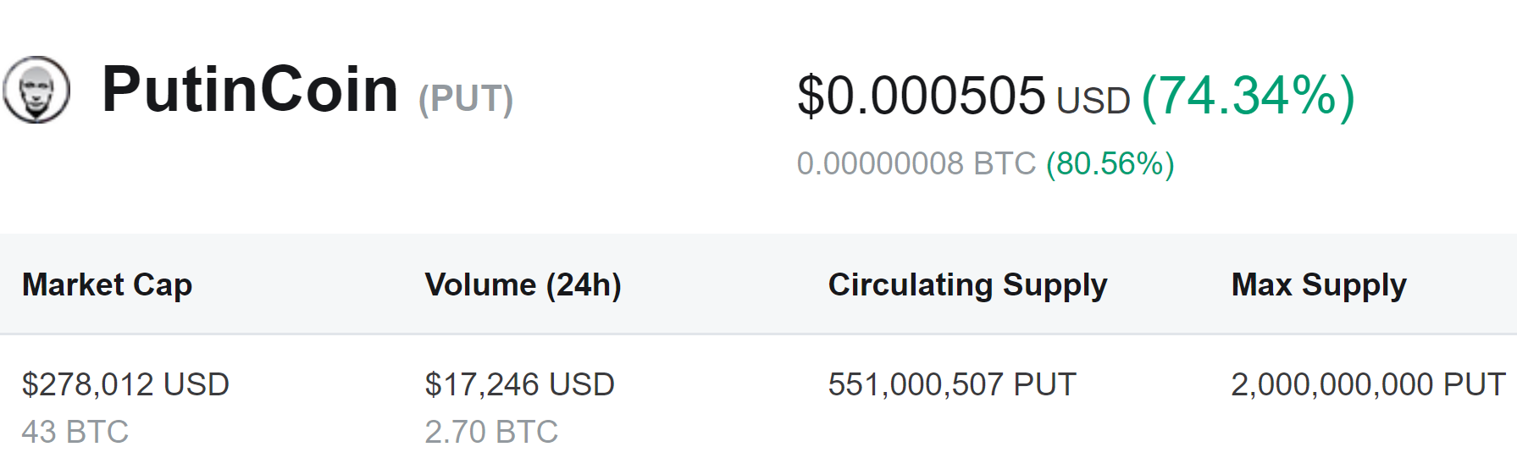1517x458 pixels.
Task: Click the USD currency label beside price
Action: pos(1093,101)
